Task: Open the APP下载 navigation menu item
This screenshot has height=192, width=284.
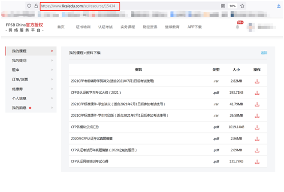Action: click(x=194, y=27)
